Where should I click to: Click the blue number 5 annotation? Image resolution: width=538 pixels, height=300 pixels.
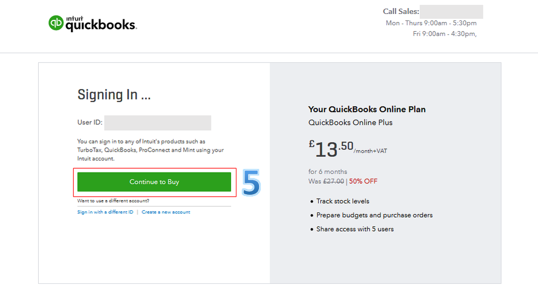click(x=251, y=183)
